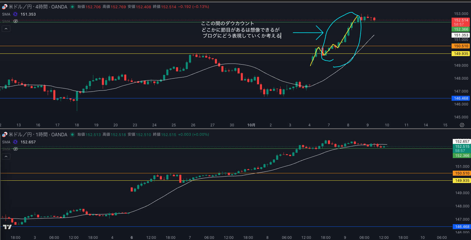Collapse the indicator legend on 1-hour chart
The image size is (471, 240).
coord(6,156)
